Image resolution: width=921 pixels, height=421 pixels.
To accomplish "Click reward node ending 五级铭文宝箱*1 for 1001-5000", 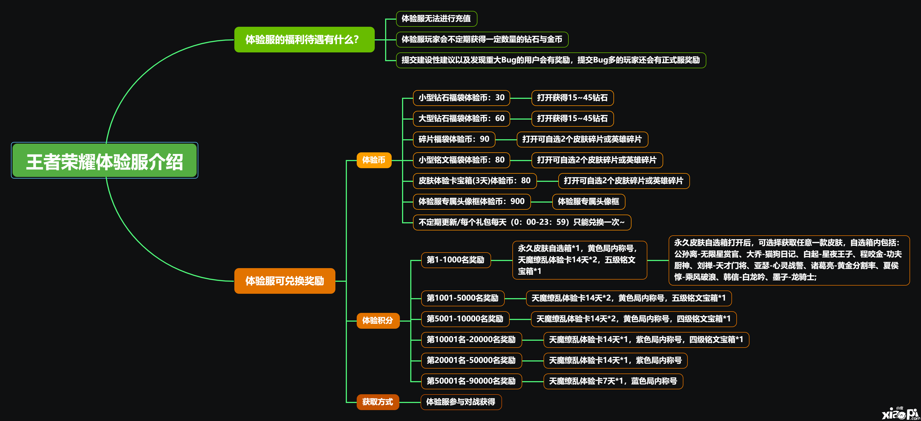I will click(629, 298).
